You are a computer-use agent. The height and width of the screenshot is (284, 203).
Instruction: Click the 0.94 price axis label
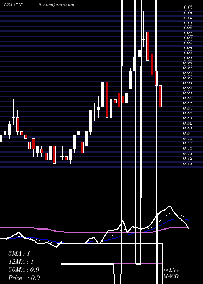click(x=188, y=83)
